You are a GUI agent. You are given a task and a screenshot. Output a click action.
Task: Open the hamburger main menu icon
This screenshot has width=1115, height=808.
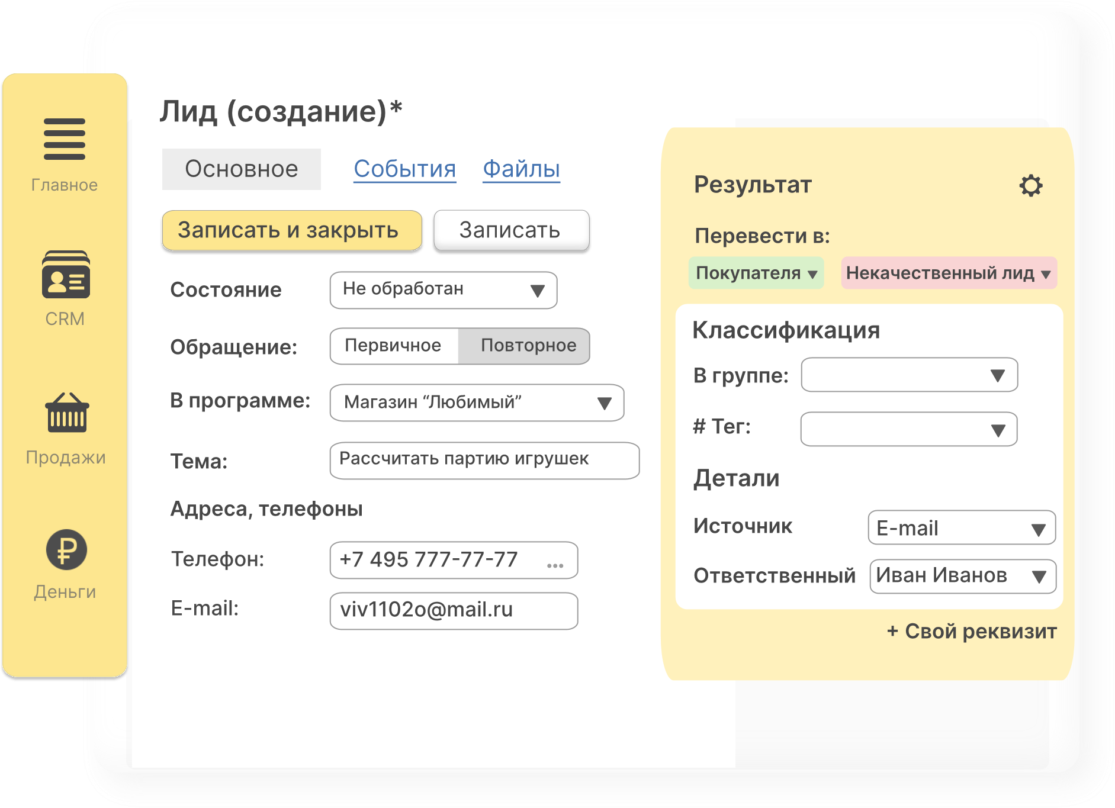click(65, 139)
